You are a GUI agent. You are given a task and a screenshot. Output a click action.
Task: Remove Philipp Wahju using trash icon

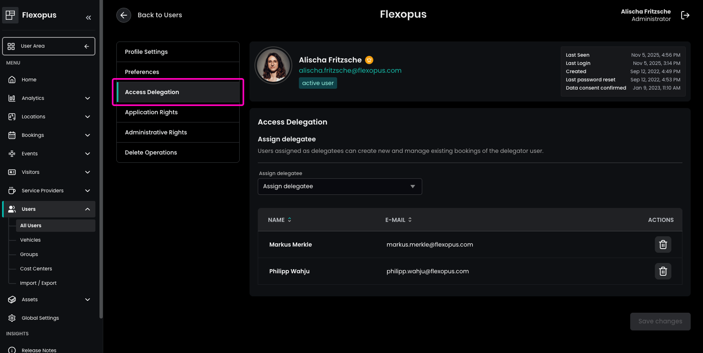pyautogui.click(x=663, y=271)
